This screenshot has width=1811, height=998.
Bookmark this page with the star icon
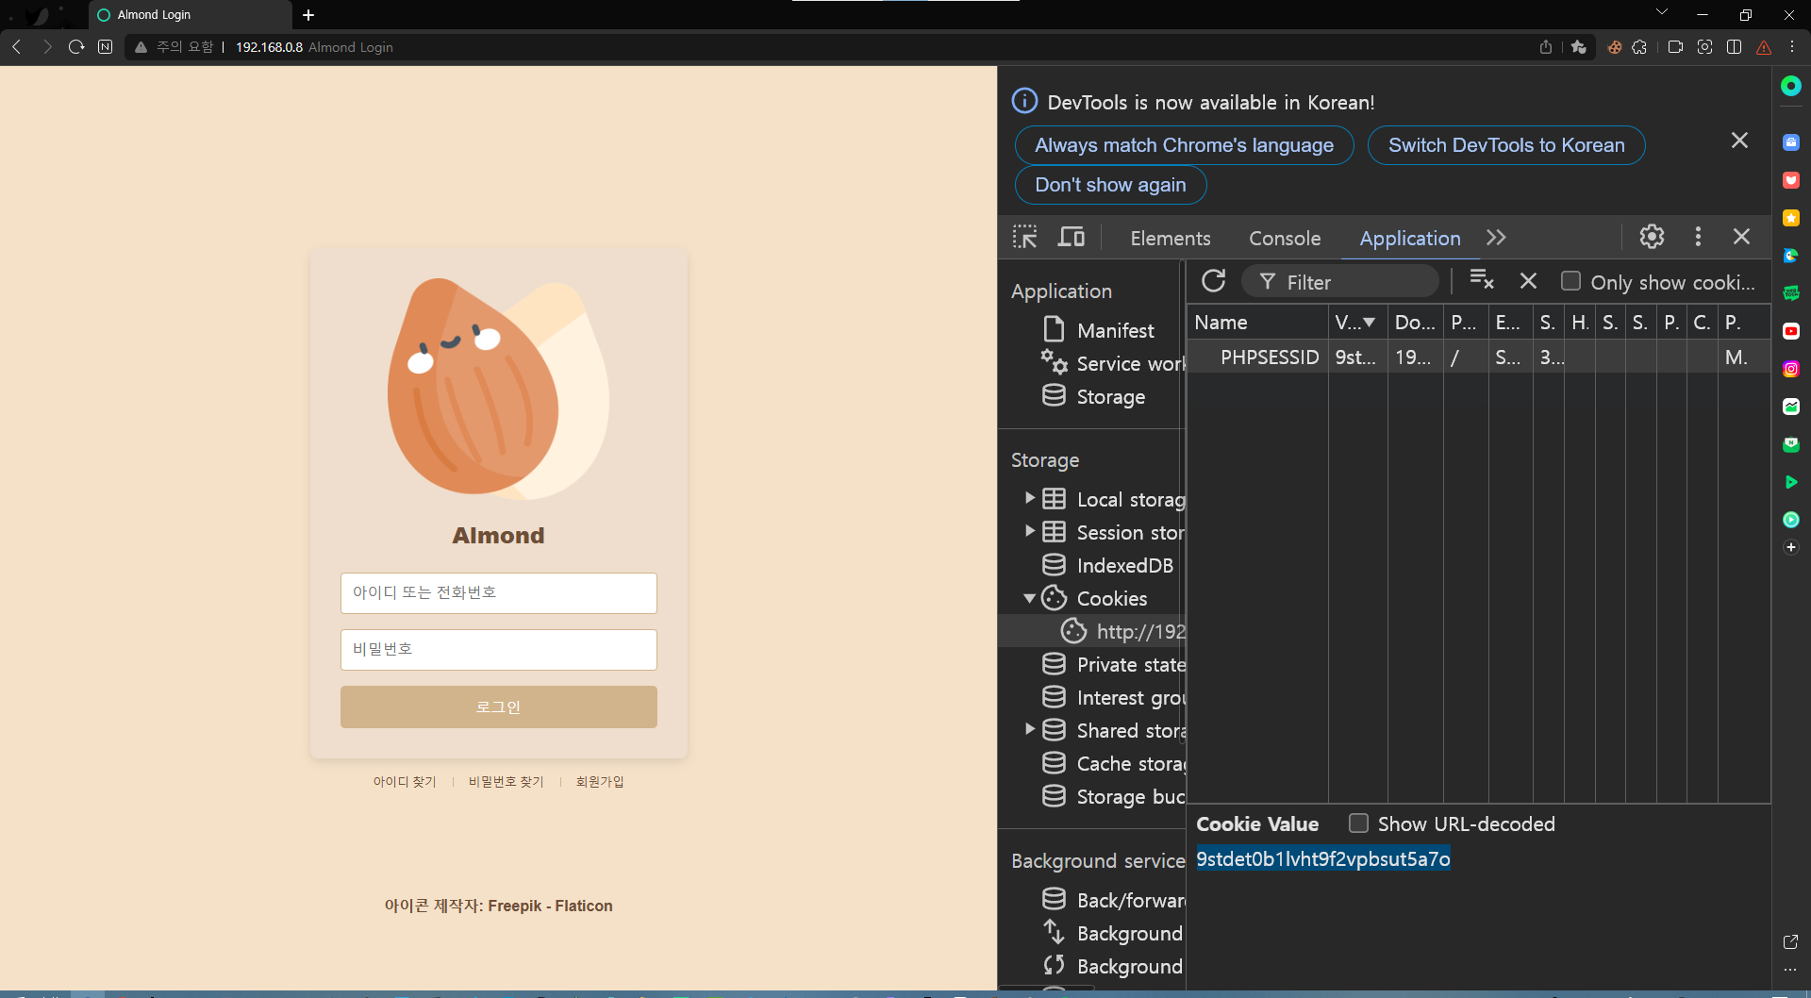pyautogui.click(x=1579, y=47)
